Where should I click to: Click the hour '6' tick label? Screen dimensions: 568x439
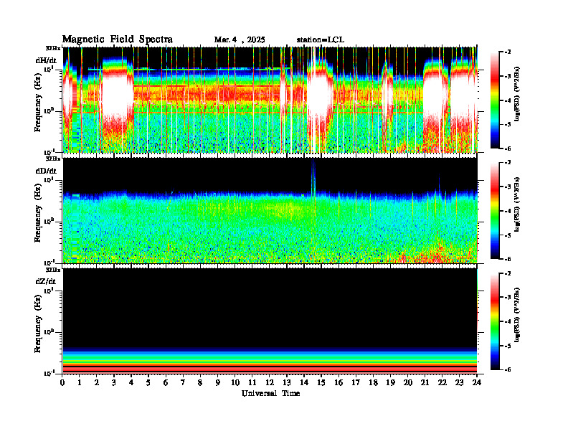click(x=166, y=382)
